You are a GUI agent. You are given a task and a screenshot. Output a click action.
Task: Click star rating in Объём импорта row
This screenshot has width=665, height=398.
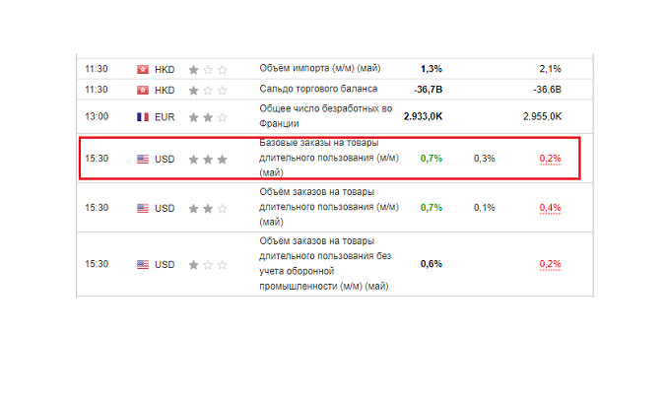[208, 69]
